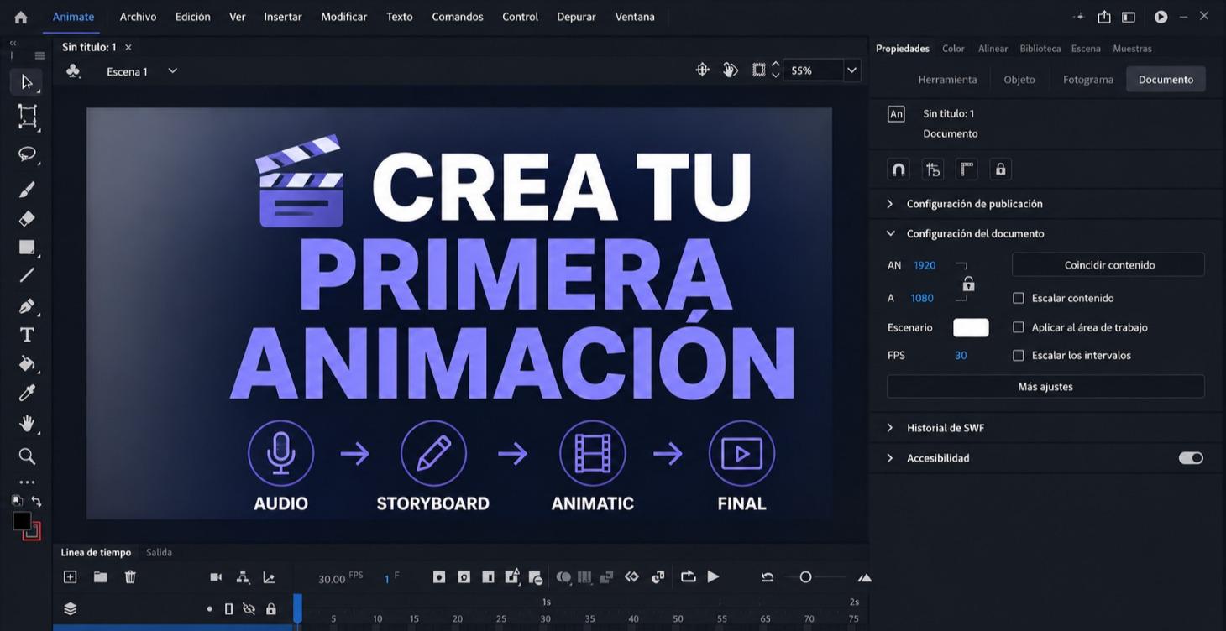Select the Selection arrow tool

[27, 81]
